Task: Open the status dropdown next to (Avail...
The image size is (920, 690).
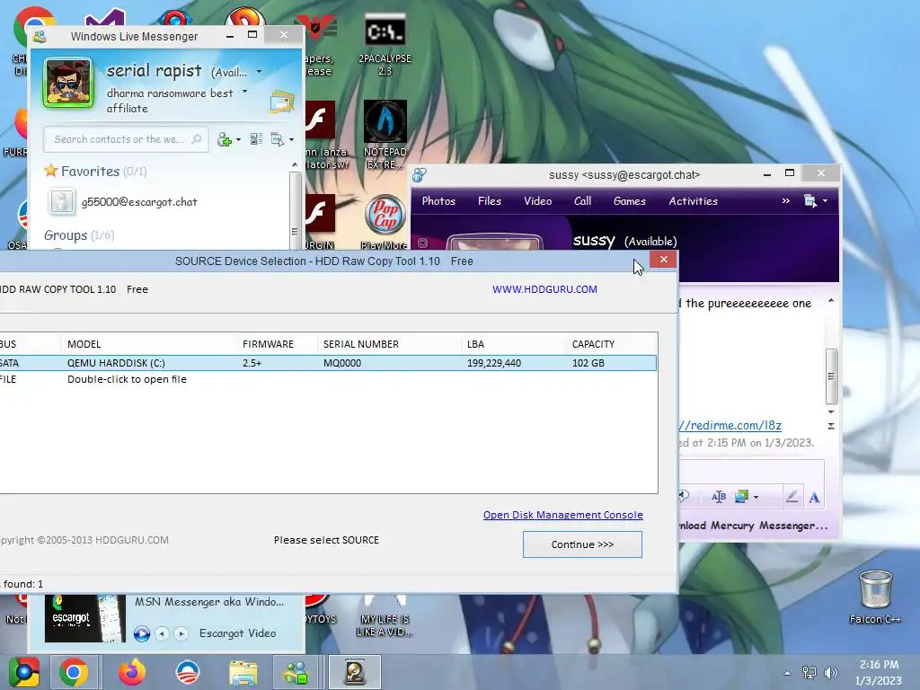Action: pos(259,72)
